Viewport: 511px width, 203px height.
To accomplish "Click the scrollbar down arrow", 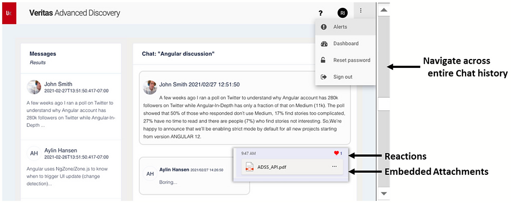I will tap(384, 194).
